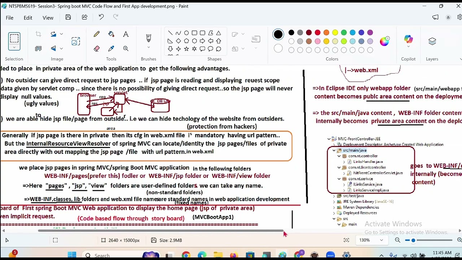Screen dimensions: 462x260
Task: Open the account profile icon
Action: pyautogui.click(x=448, y=17)
